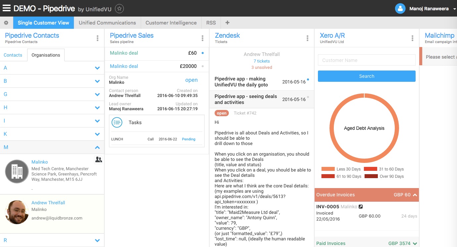Expand the letter I group

[52, 121]
